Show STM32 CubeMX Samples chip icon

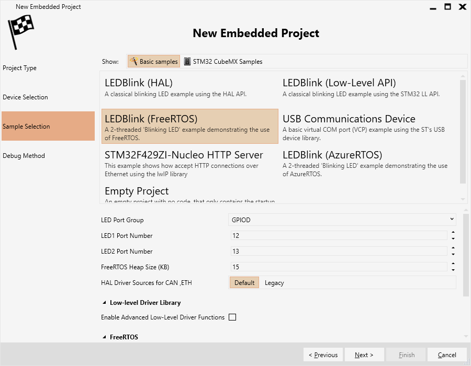[x=187, y=62]
